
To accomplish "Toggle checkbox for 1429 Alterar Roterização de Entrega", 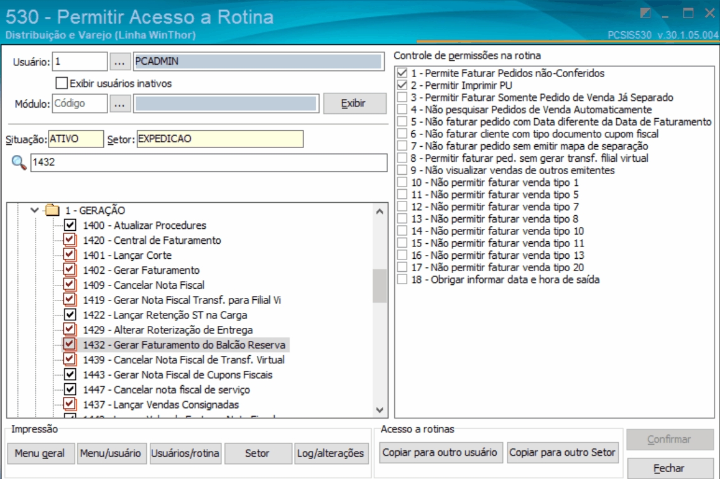I will coord(70,329).
